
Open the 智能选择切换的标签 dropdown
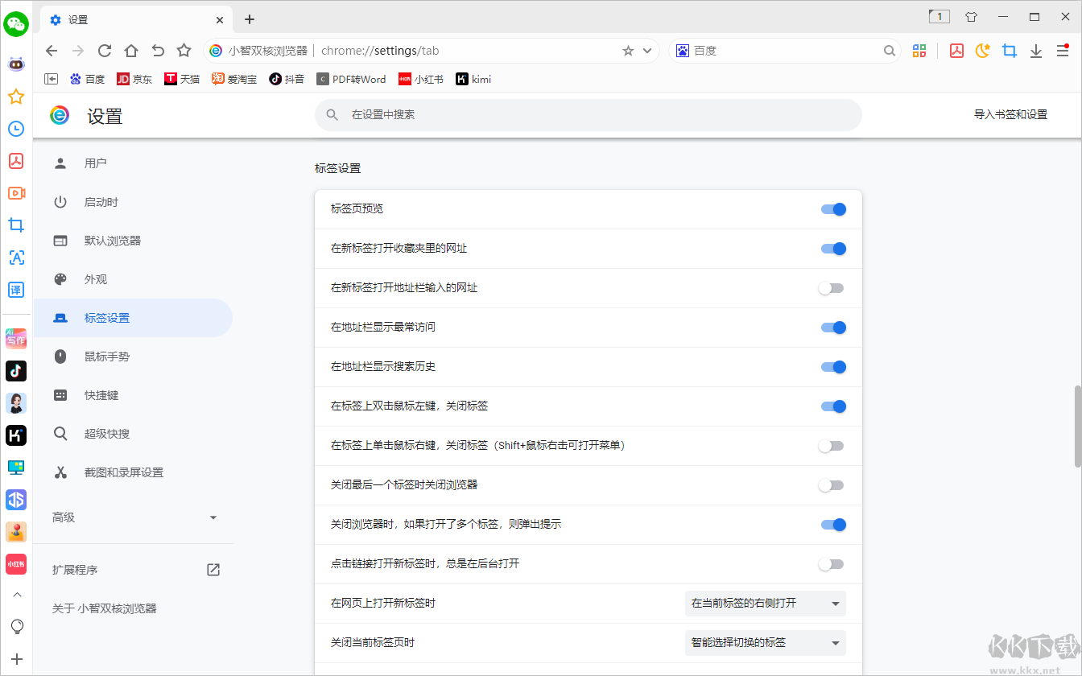pyautogui.click(x=764, y=643)
